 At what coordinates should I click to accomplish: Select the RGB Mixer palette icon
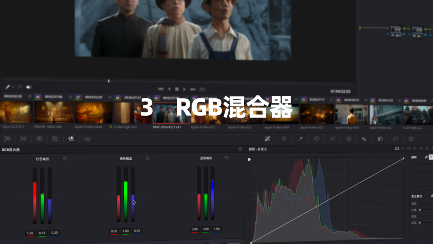point(71,138)
